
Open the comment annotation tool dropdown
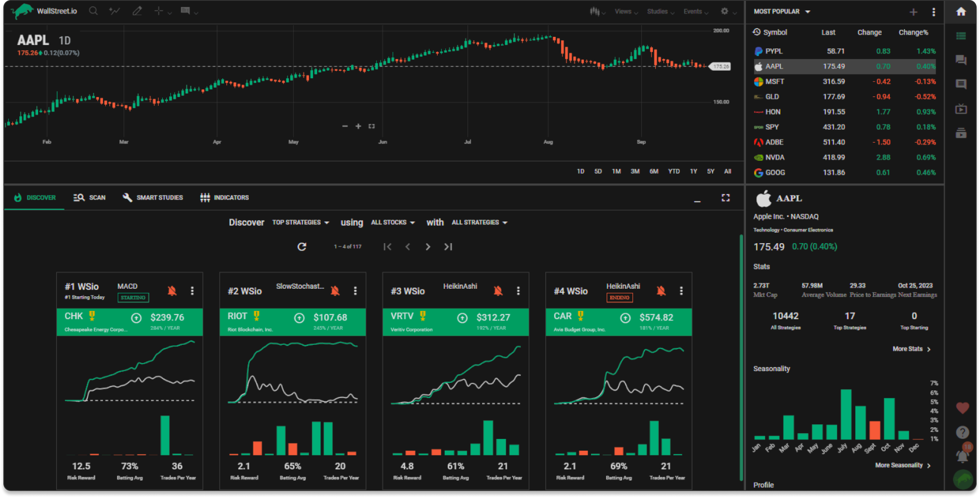coord(189,11)
